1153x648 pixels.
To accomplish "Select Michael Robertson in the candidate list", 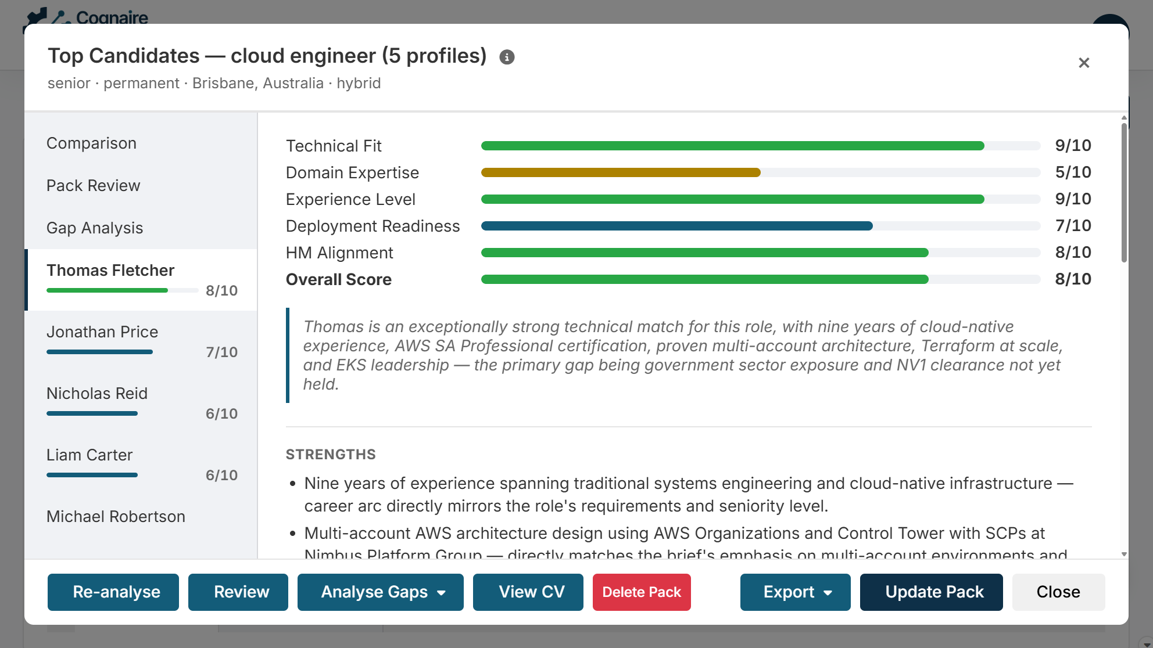I will pos(116,517).
